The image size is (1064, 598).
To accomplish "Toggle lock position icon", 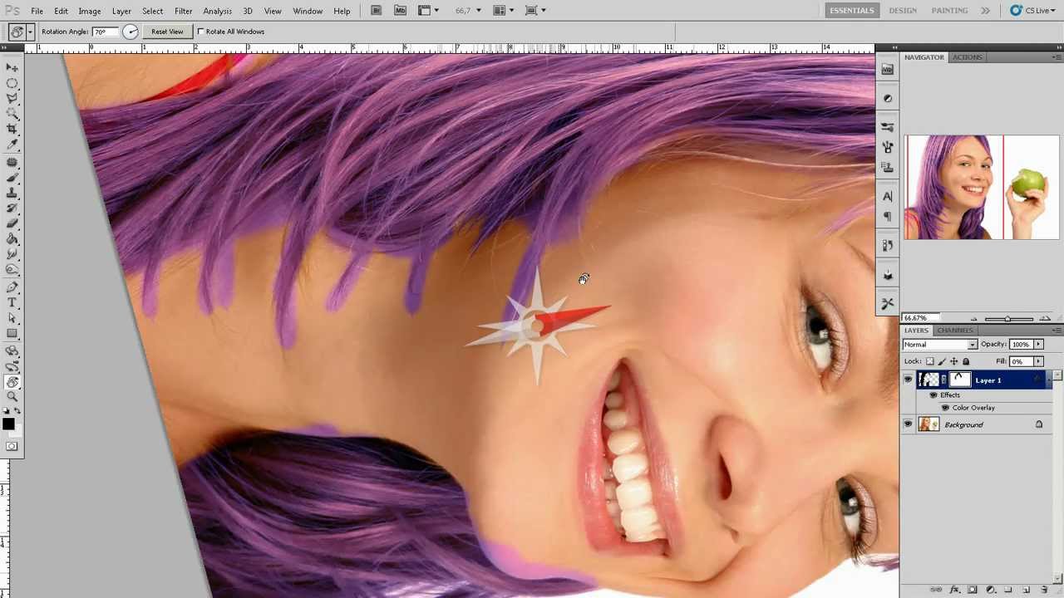I will coord(954,361).
